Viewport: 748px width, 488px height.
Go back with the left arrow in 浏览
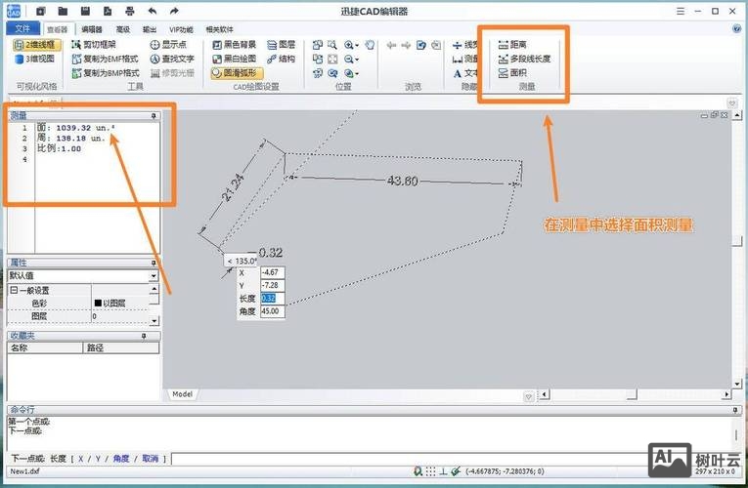click(392, 45)
